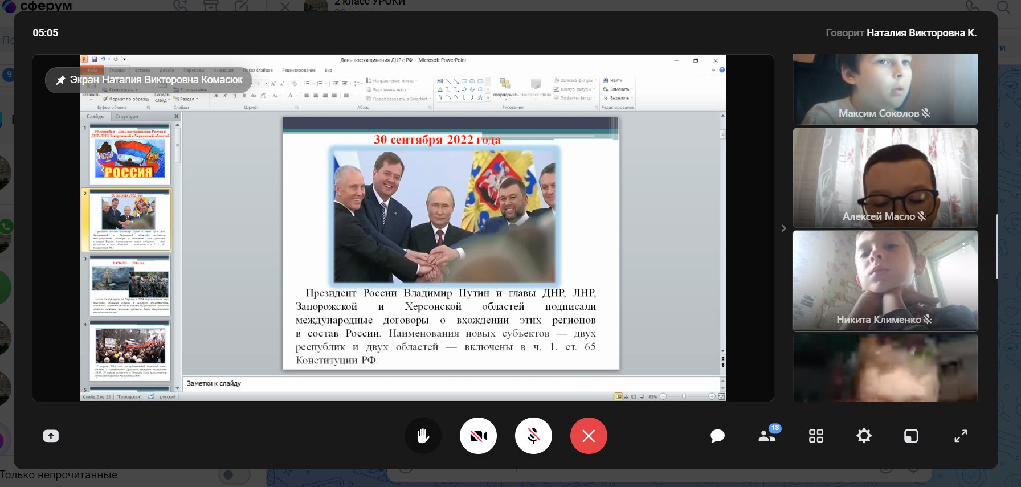1021x487 pixels.
Task: Select Максим Соколов video tile
Action: click(x=885, y=89)
